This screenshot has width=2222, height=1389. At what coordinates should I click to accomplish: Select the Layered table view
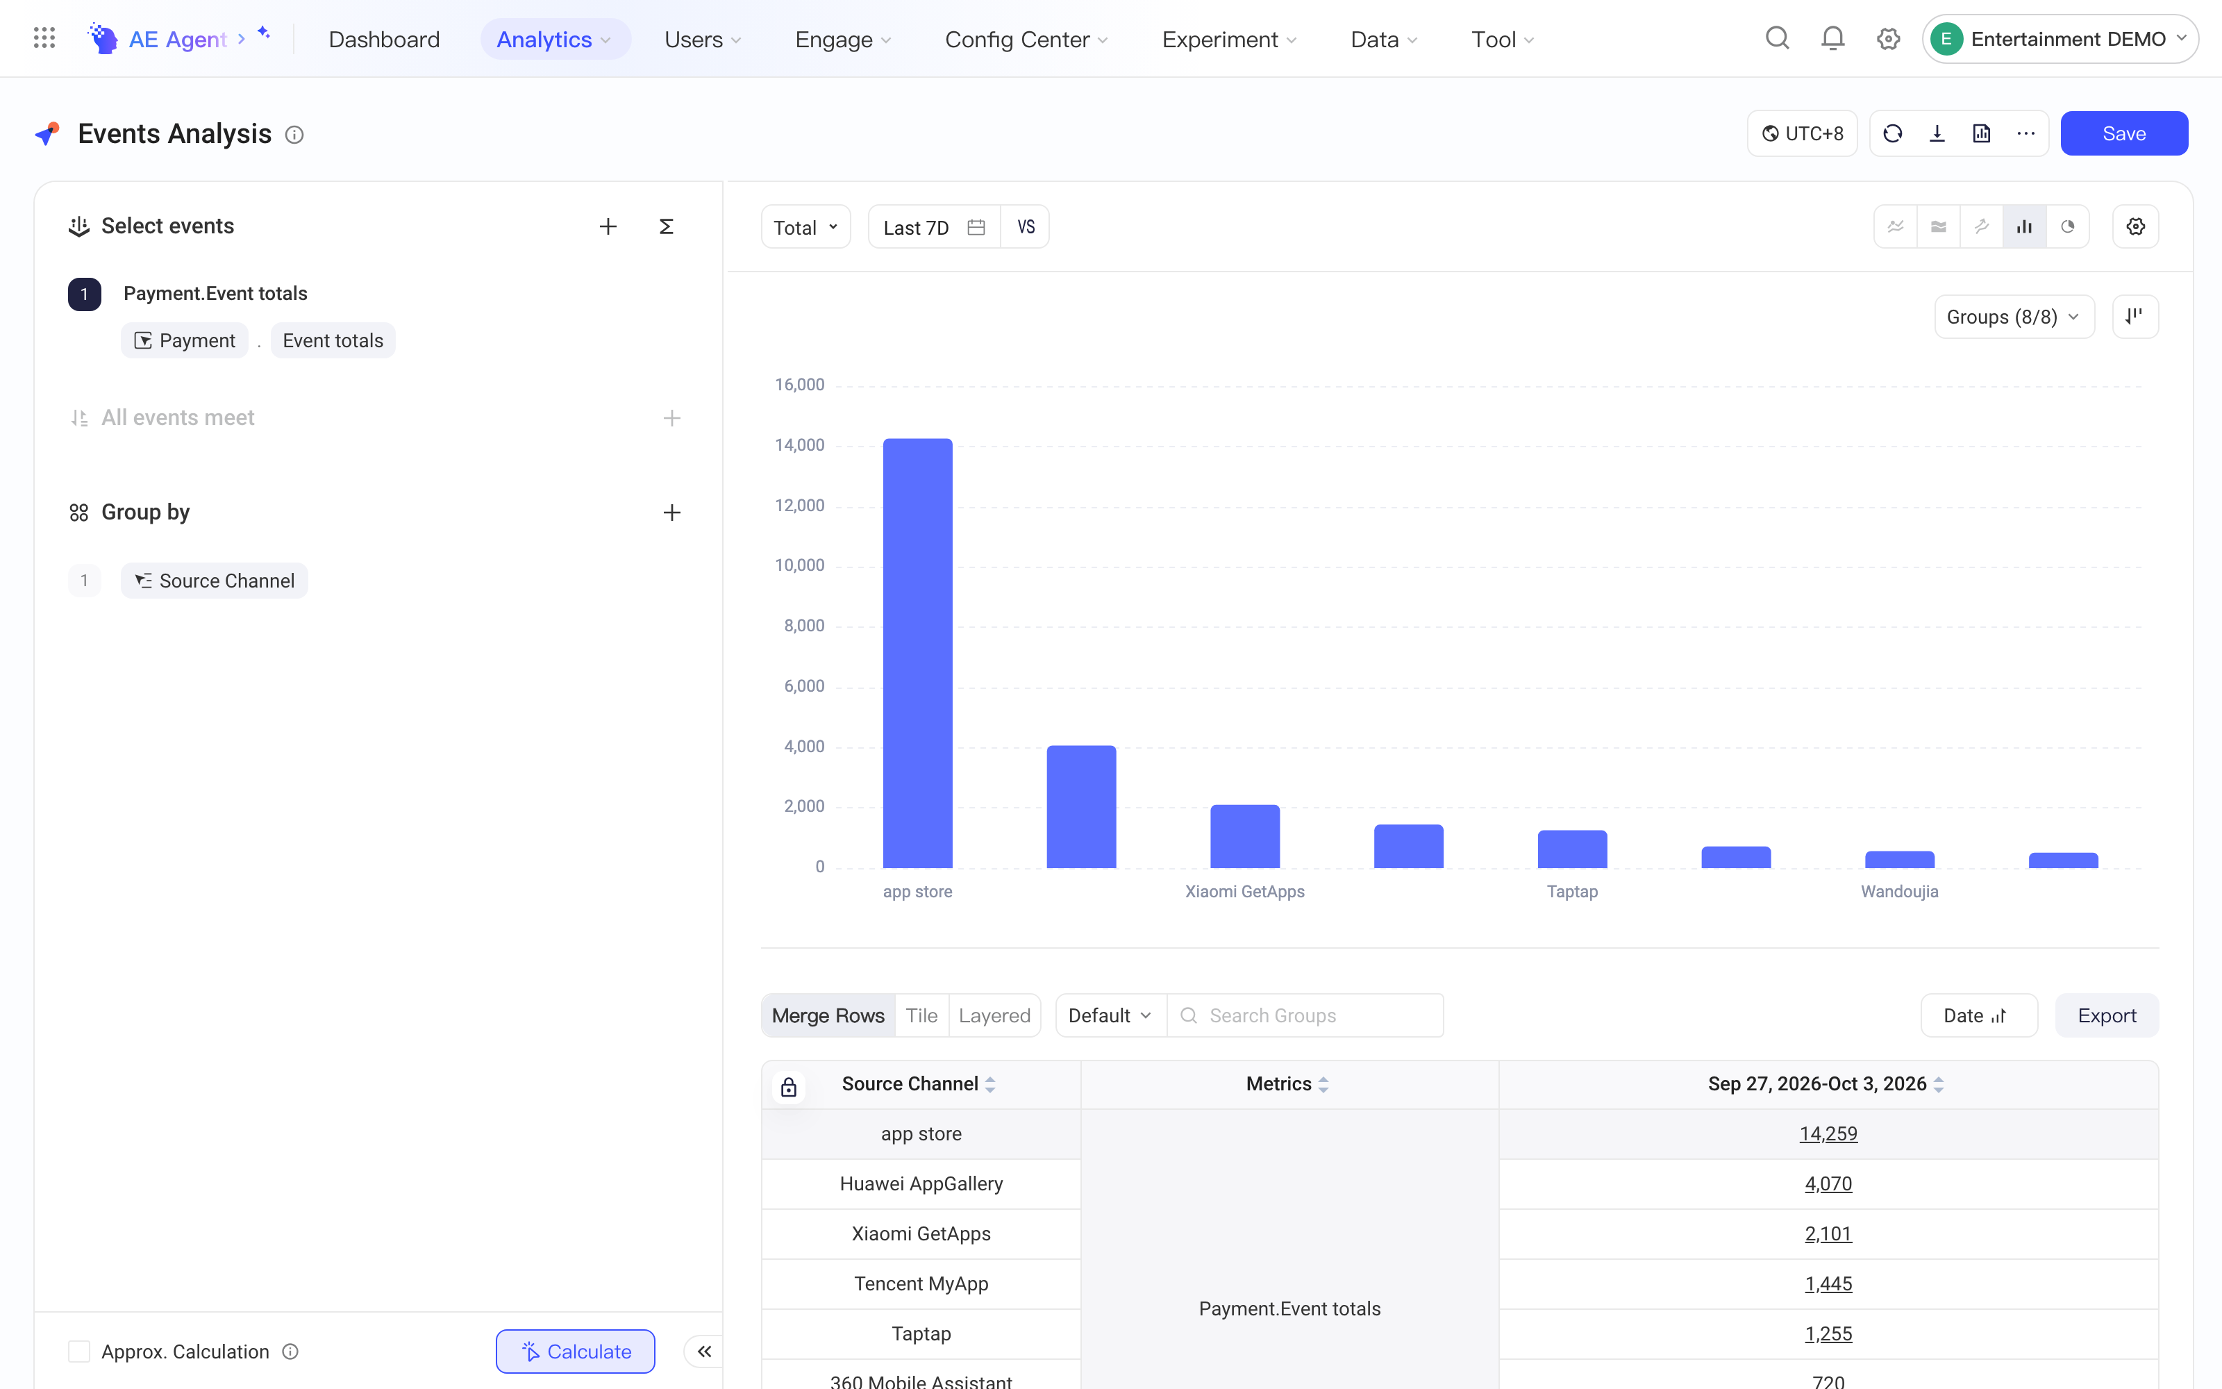[994, 1015]
